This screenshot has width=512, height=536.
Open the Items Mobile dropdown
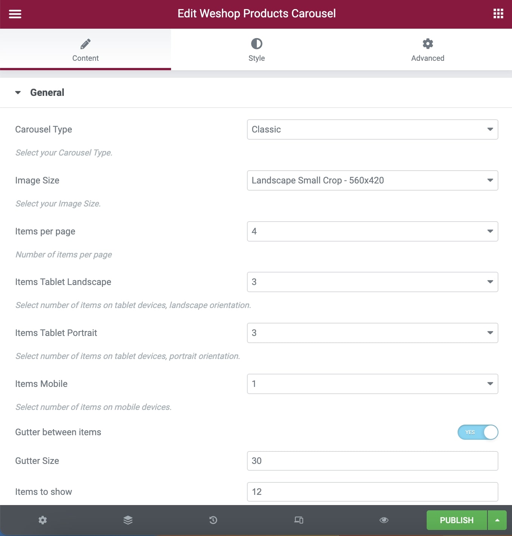coord(373,384)
